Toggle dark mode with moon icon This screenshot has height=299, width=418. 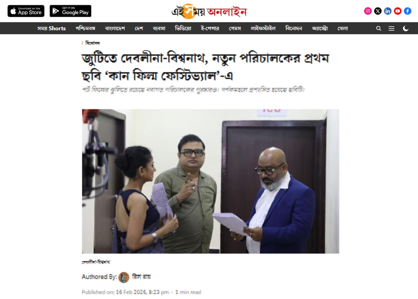406,28
